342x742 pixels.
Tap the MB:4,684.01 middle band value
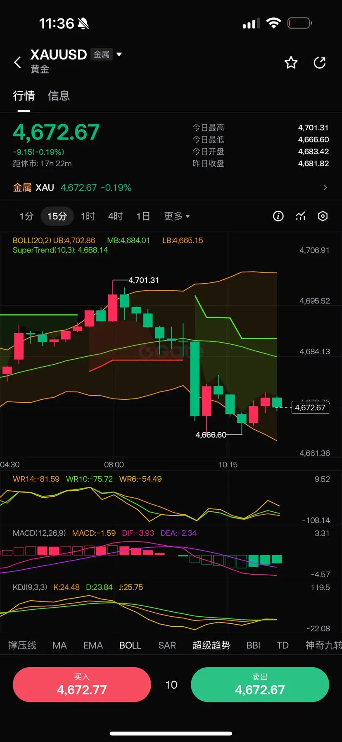click(x=128, y=241)
